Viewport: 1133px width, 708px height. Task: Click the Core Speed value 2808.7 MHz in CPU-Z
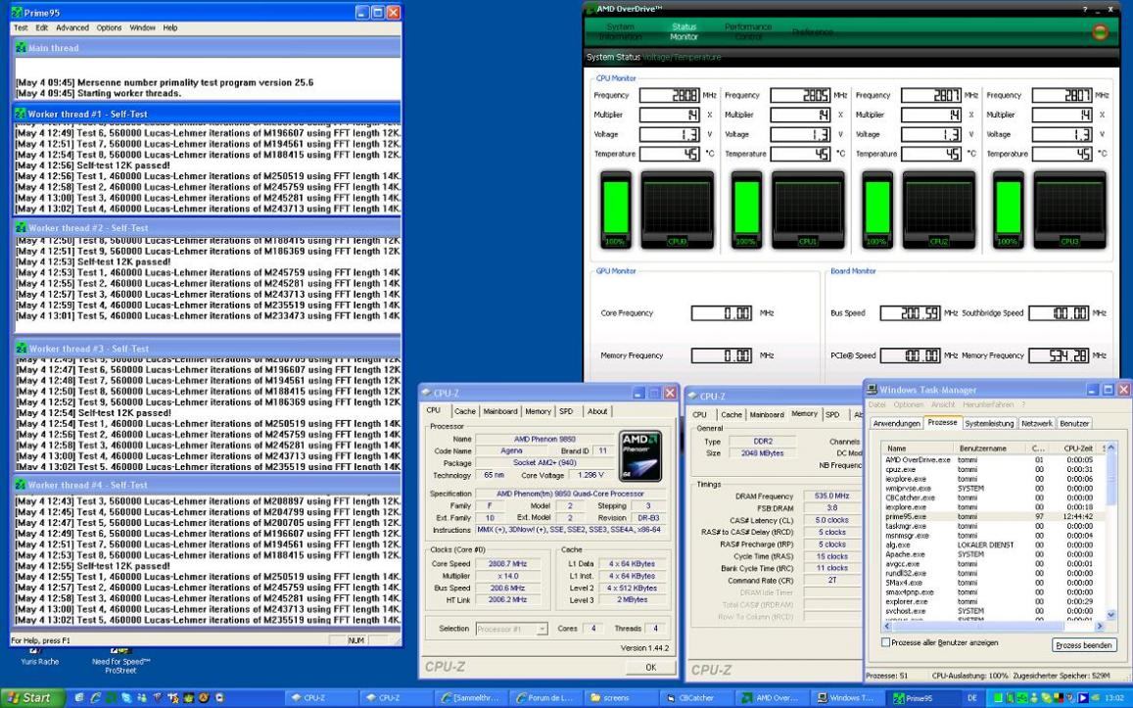(507, 563)
